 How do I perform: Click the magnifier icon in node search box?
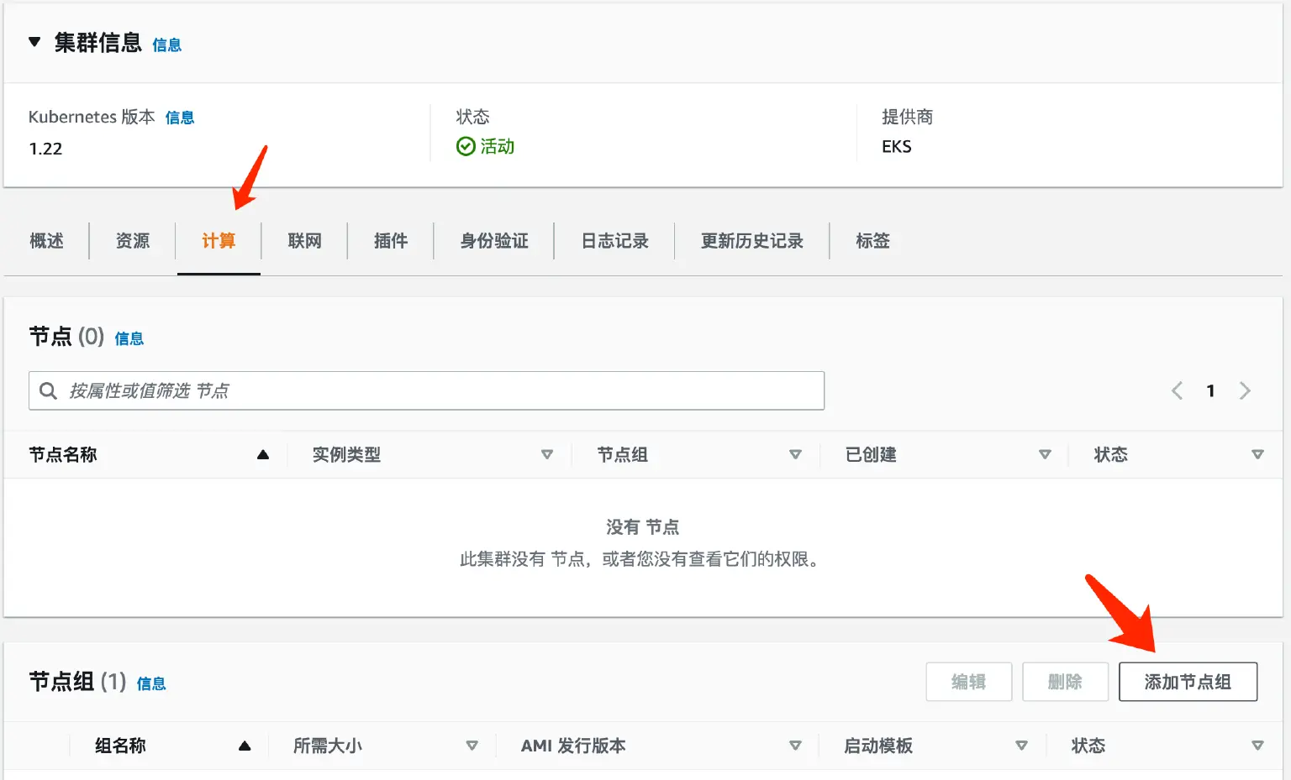[48, 390]
